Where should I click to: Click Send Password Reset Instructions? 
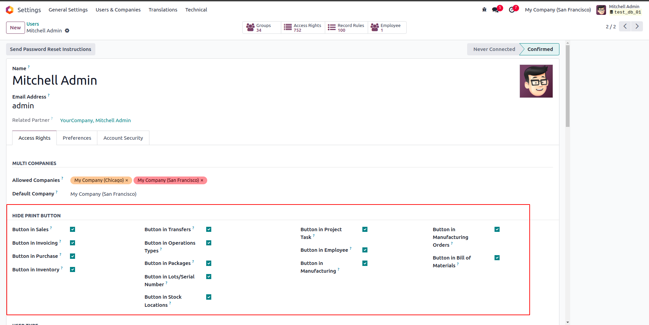point(51,49)
